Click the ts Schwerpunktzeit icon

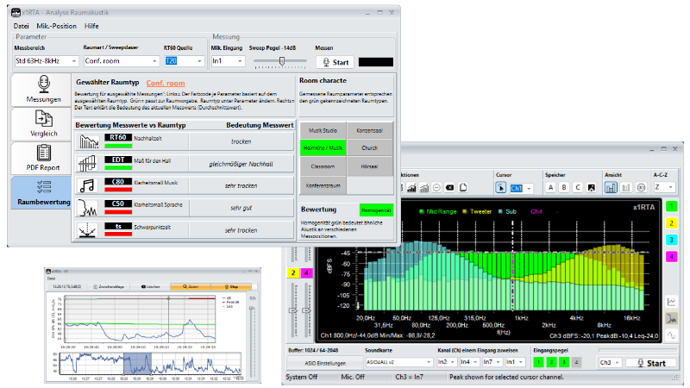click(x=88, y=230)
